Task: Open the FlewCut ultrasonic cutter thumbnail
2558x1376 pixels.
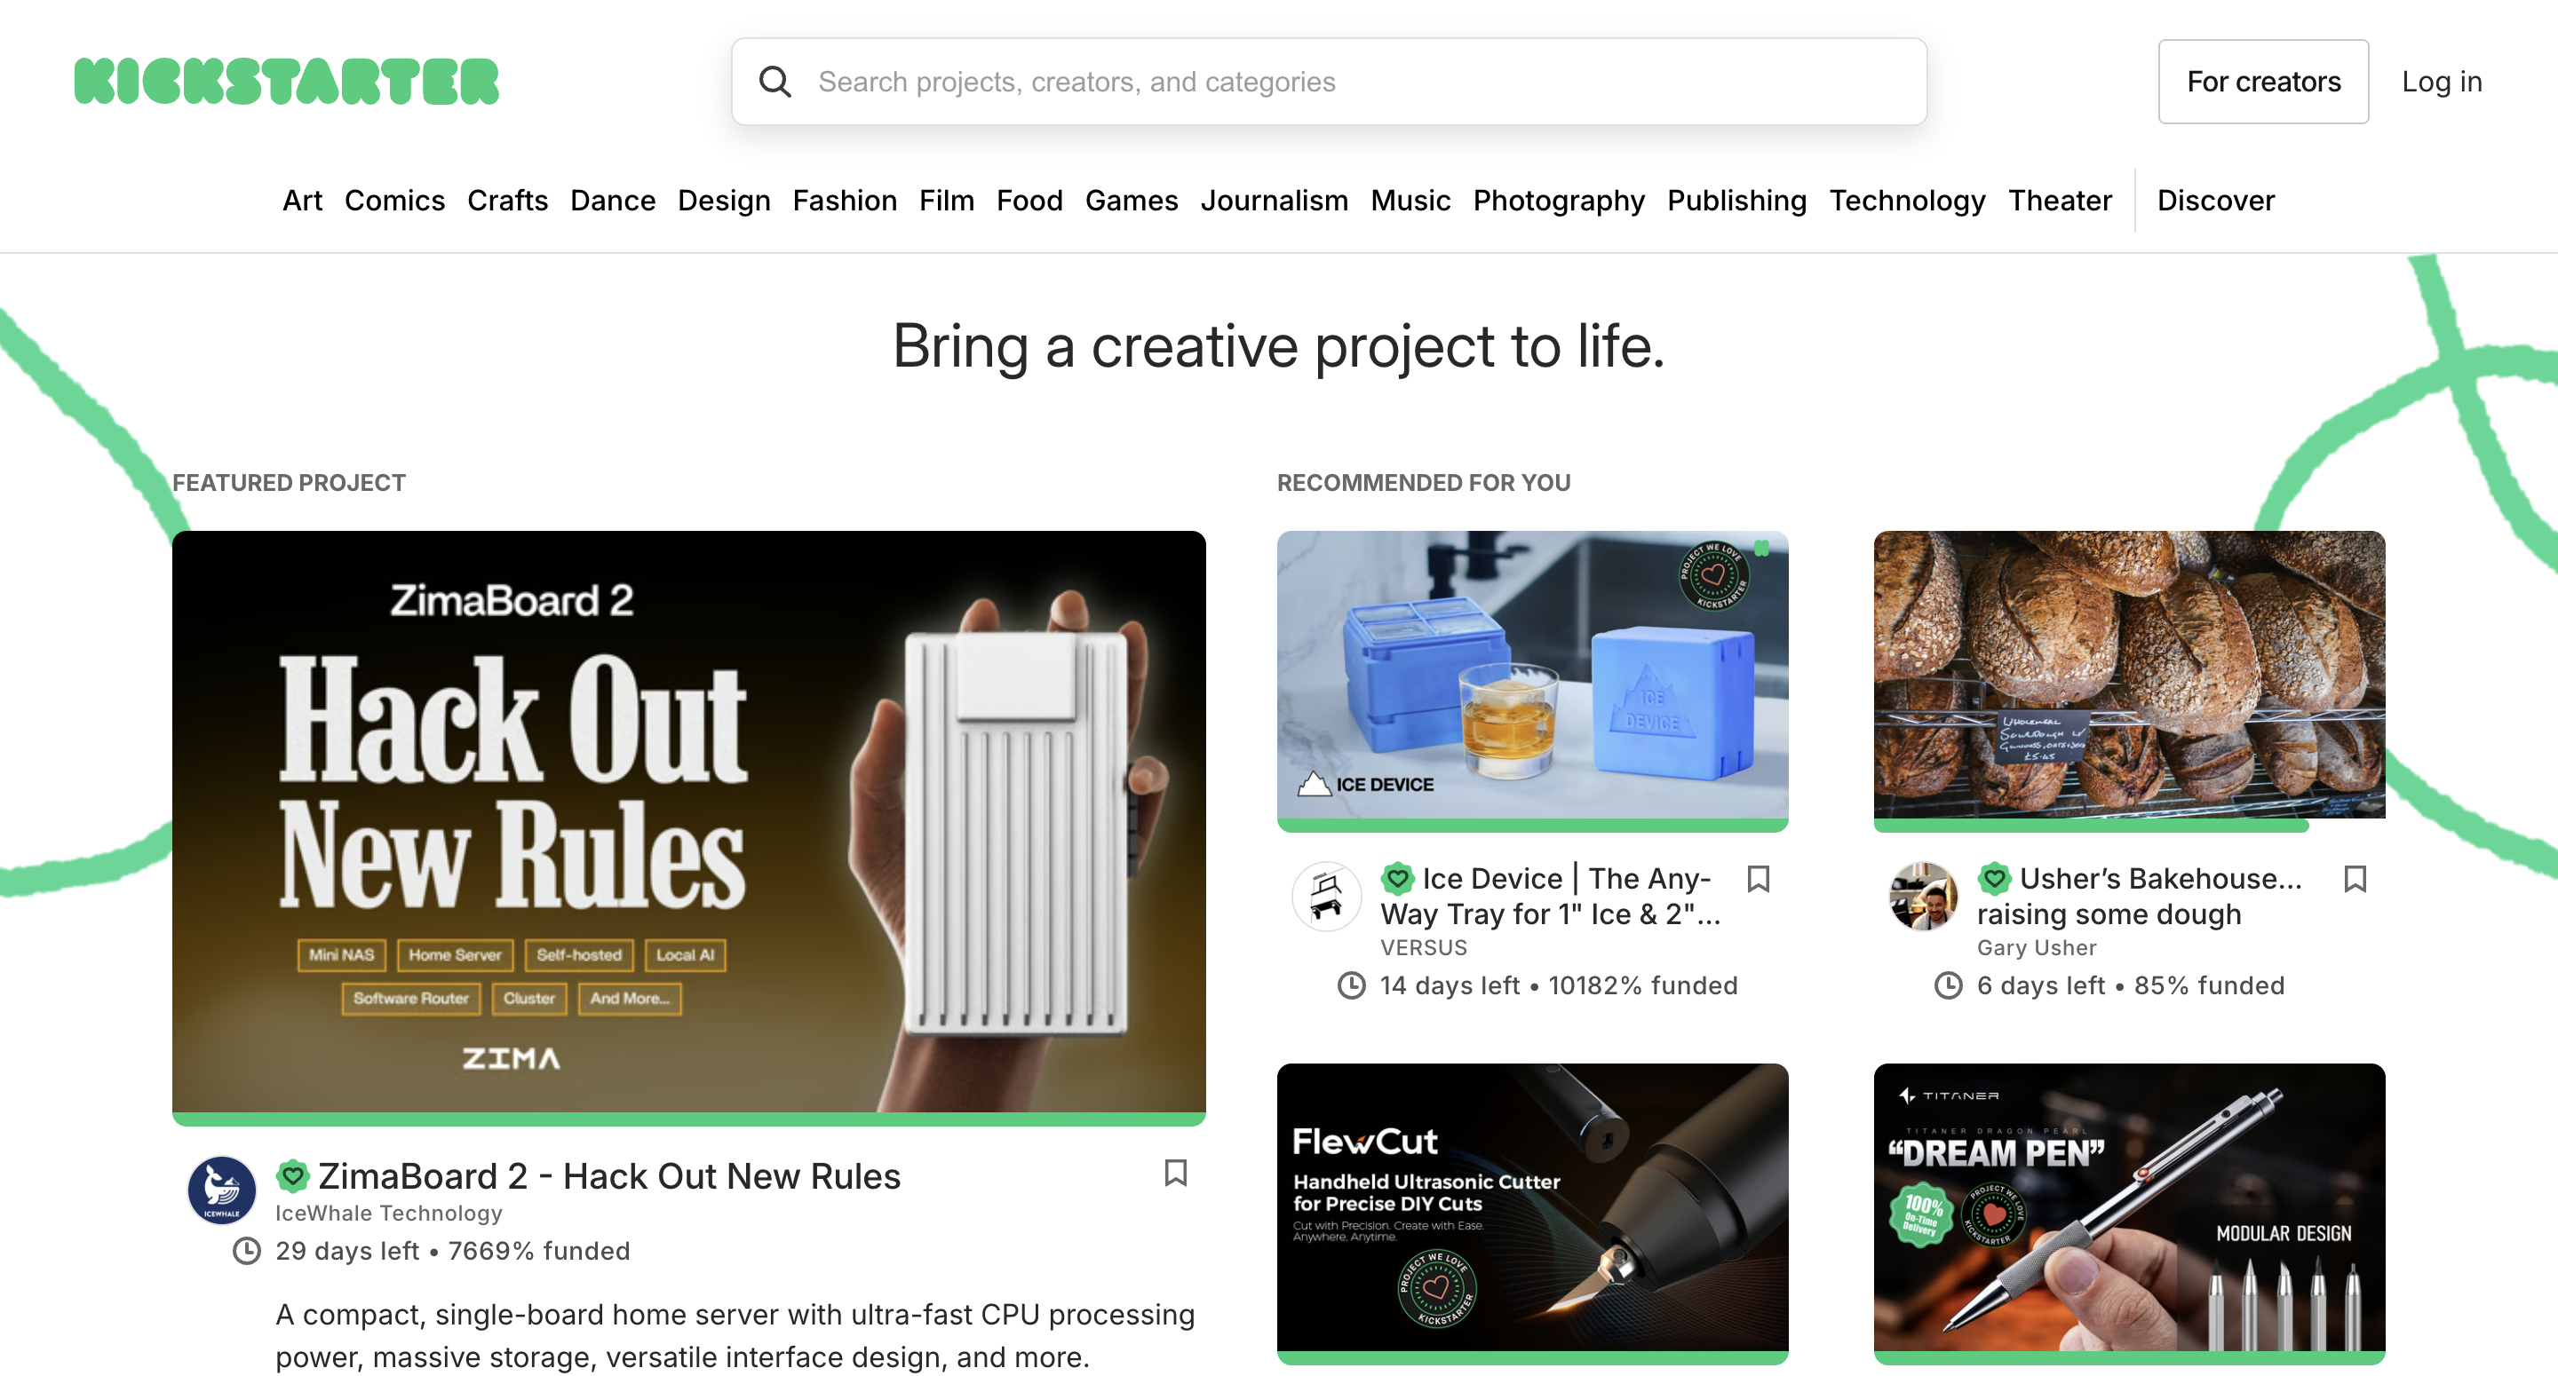Action: (1532, 1207)
